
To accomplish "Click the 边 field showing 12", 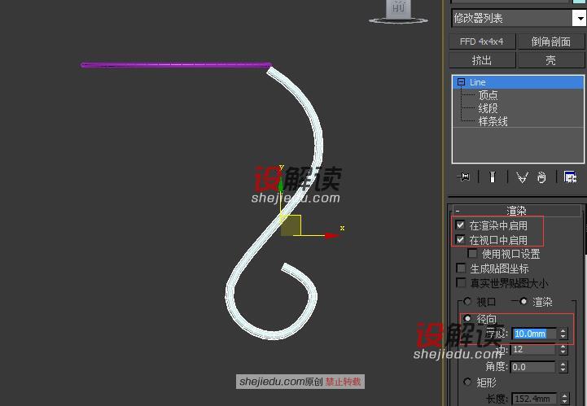I will [533, 350].
